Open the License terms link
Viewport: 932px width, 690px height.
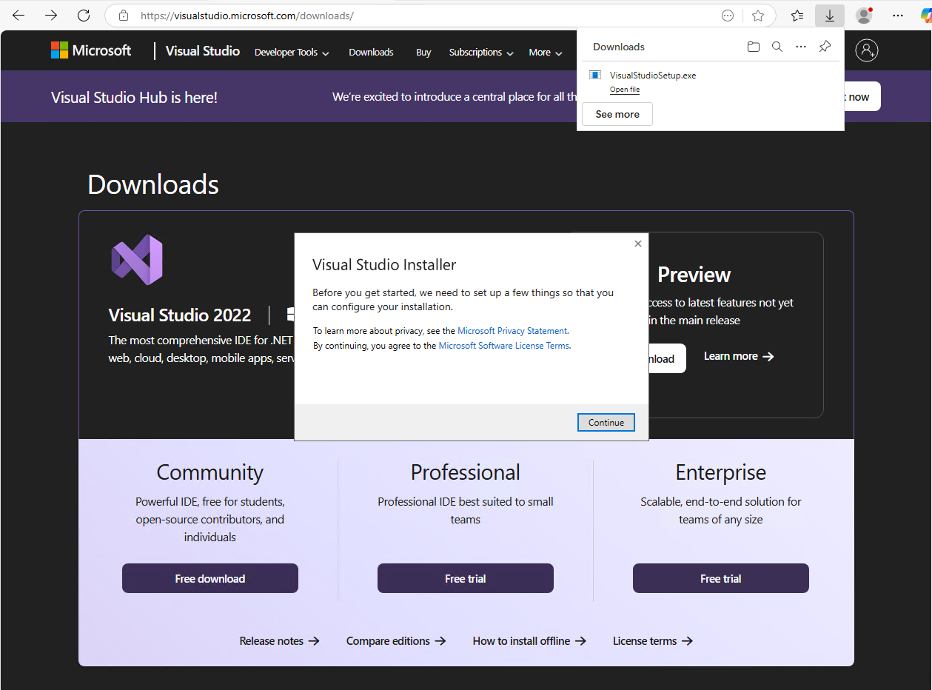pyautogui.click(x=653, y=641)
